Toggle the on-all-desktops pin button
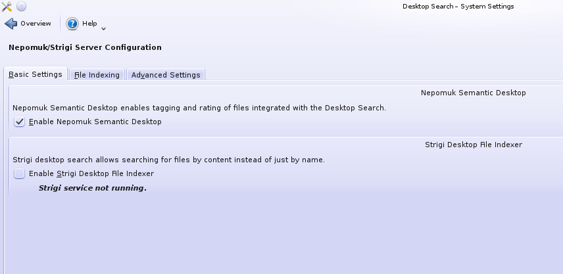Screen dimensions: 563x274 (x=21, y=7)
